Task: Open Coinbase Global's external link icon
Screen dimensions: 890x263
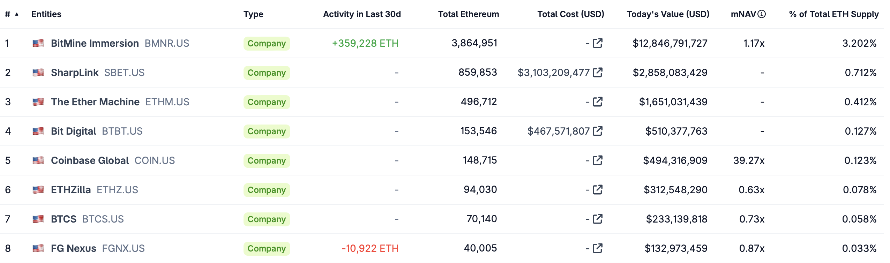Action: [x=598, y=160]
